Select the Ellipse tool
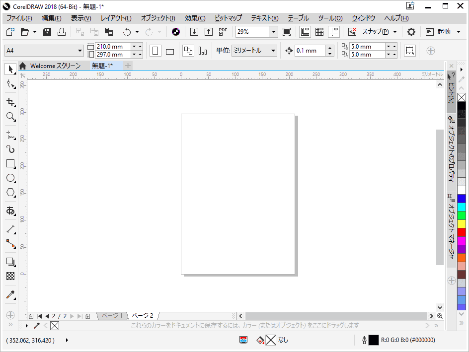This screenshot has height=352, width=469. [x=10, y=178]
